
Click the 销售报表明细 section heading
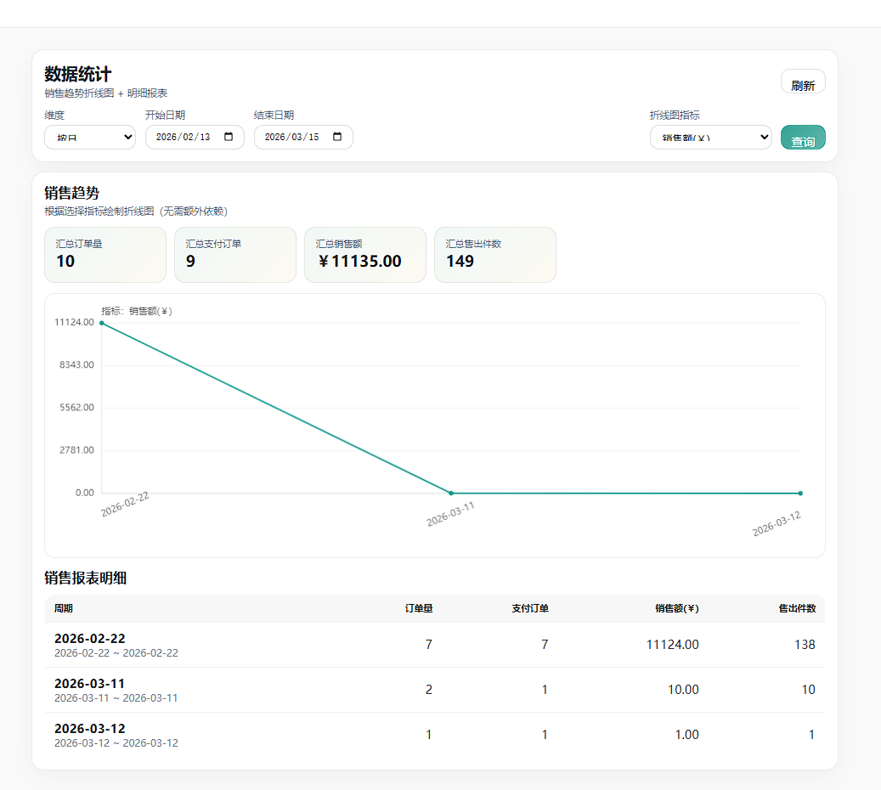[86, 578]
